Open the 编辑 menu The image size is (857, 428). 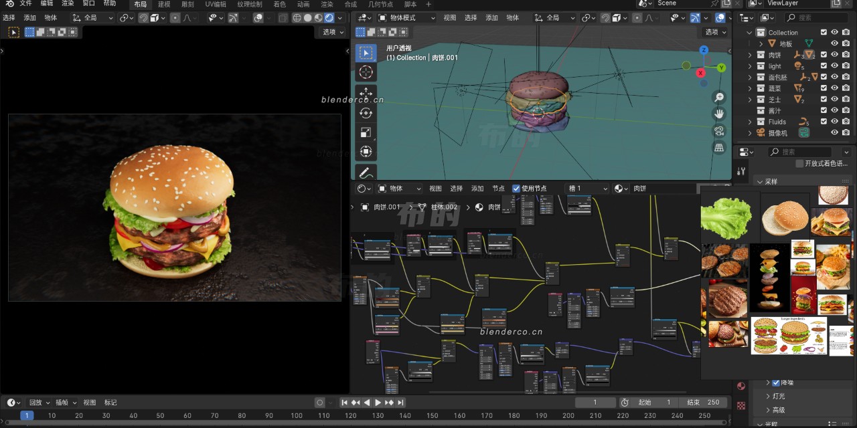point(47,3)
